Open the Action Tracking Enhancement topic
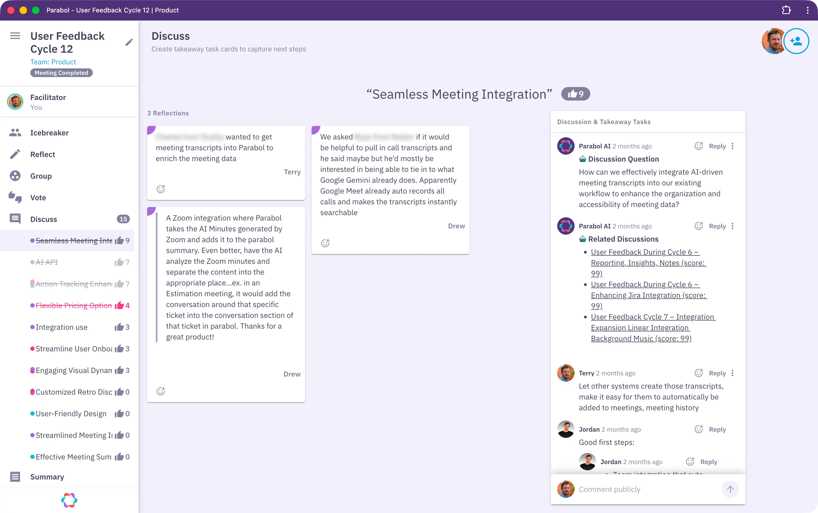 click(x=67, y=284)
